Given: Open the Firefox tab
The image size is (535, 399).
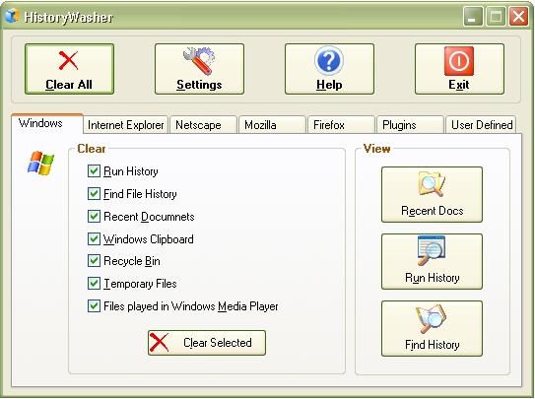Looking at the screenshot, I should point(341,125).
